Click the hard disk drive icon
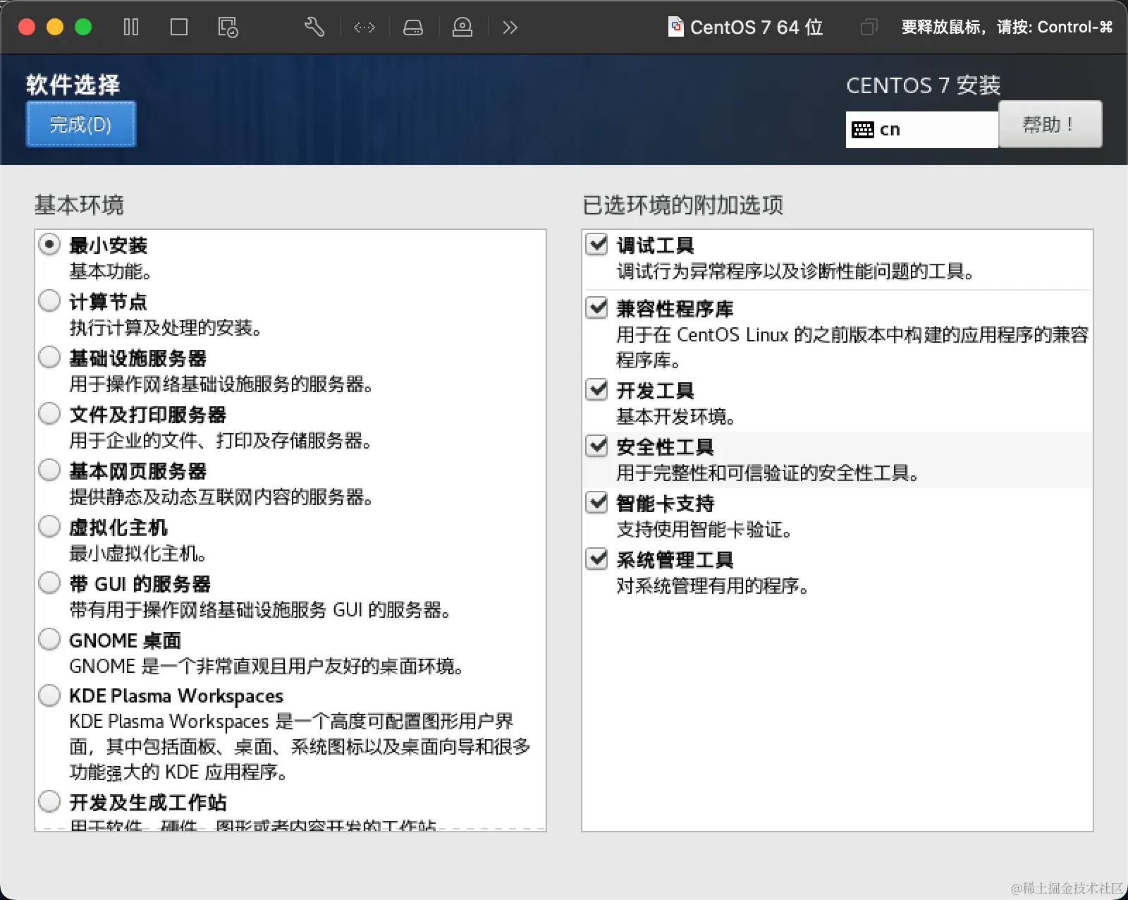The image size is (1128, 900). [x=413, y=28]
